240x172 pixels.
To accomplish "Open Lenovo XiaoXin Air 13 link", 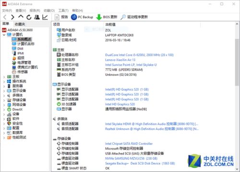I will click(x=120, y=60).
